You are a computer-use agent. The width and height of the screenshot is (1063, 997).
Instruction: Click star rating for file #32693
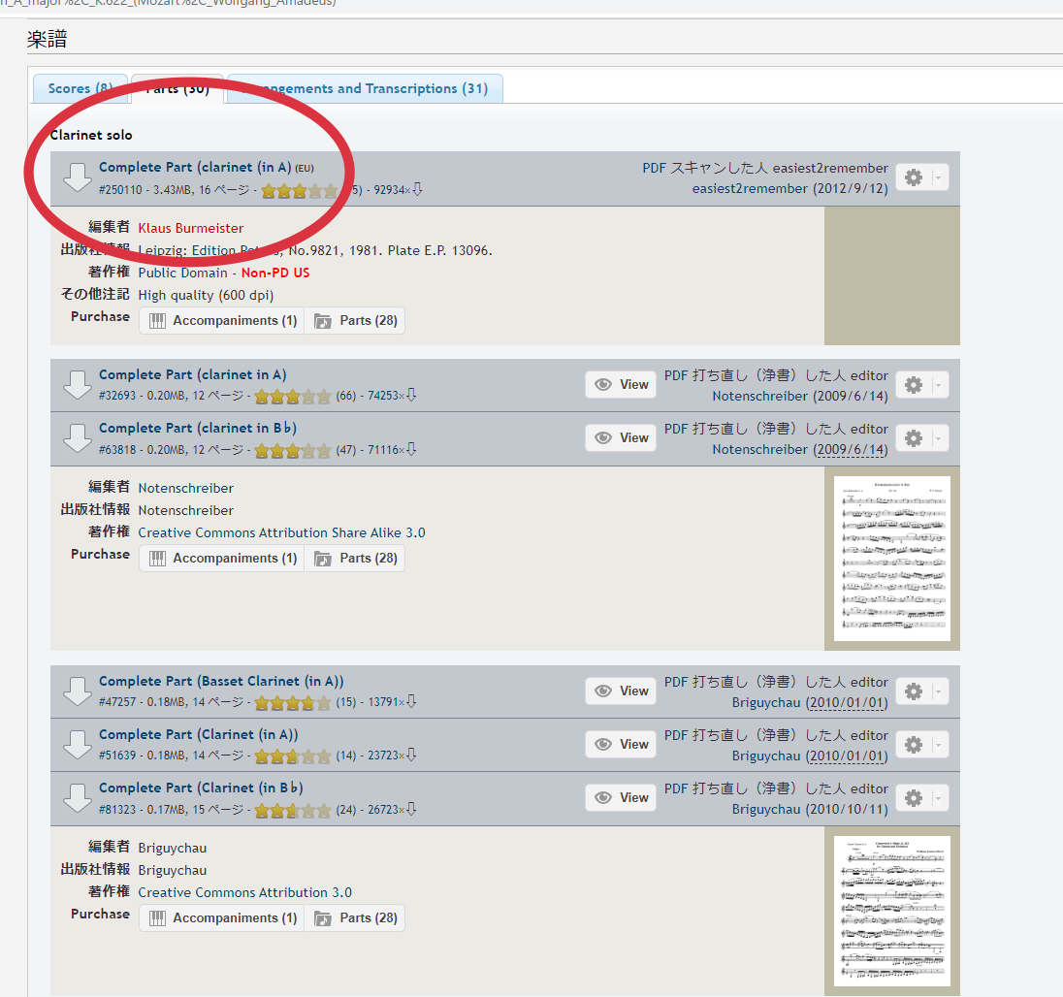pyautogui.click(x=293, y=396)
